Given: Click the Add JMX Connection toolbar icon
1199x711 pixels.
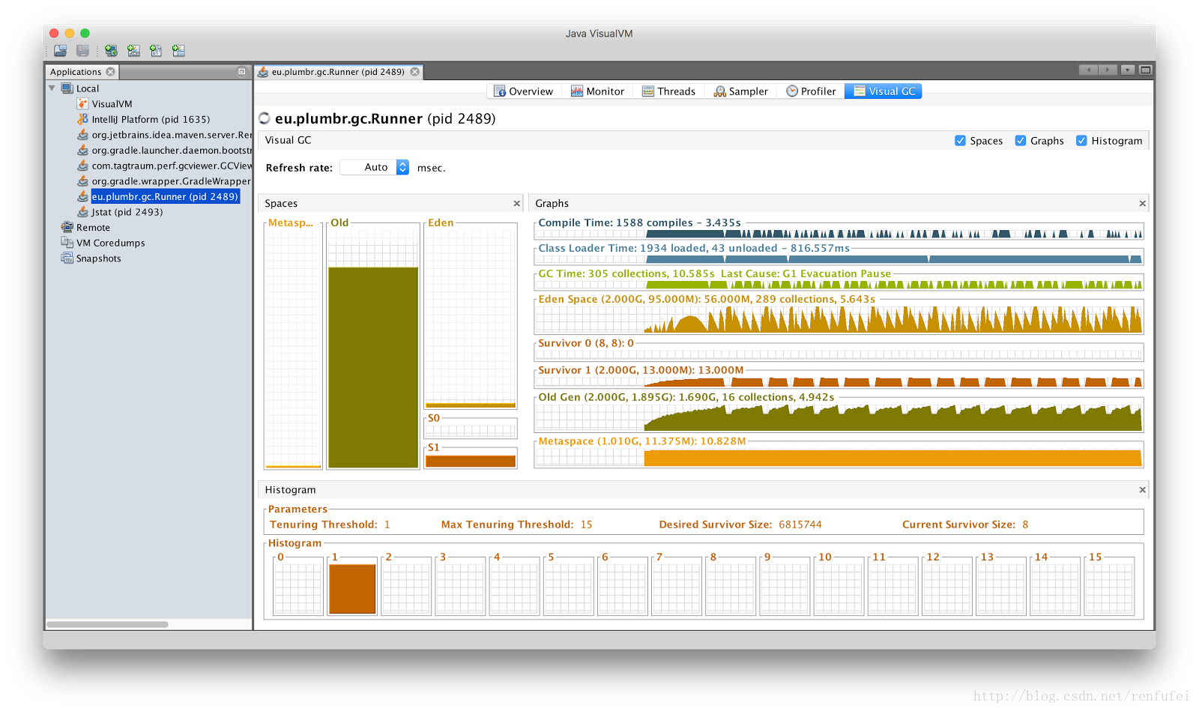Looking at the screenshot, I should [x=133, y=51].
